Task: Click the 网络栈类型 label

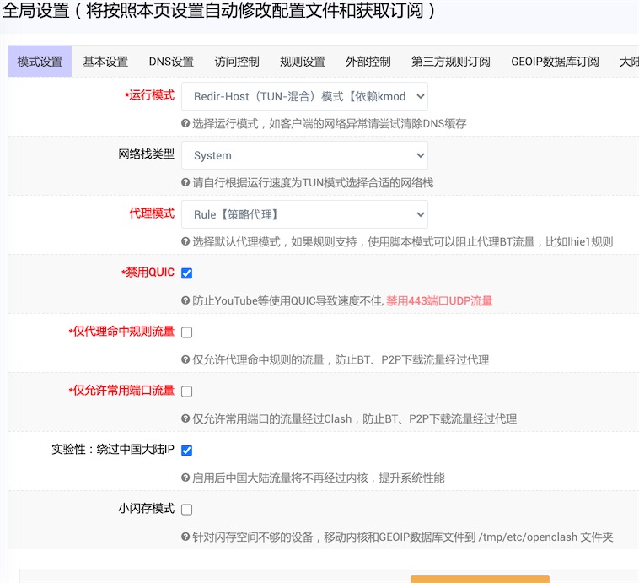Action: 147,154
